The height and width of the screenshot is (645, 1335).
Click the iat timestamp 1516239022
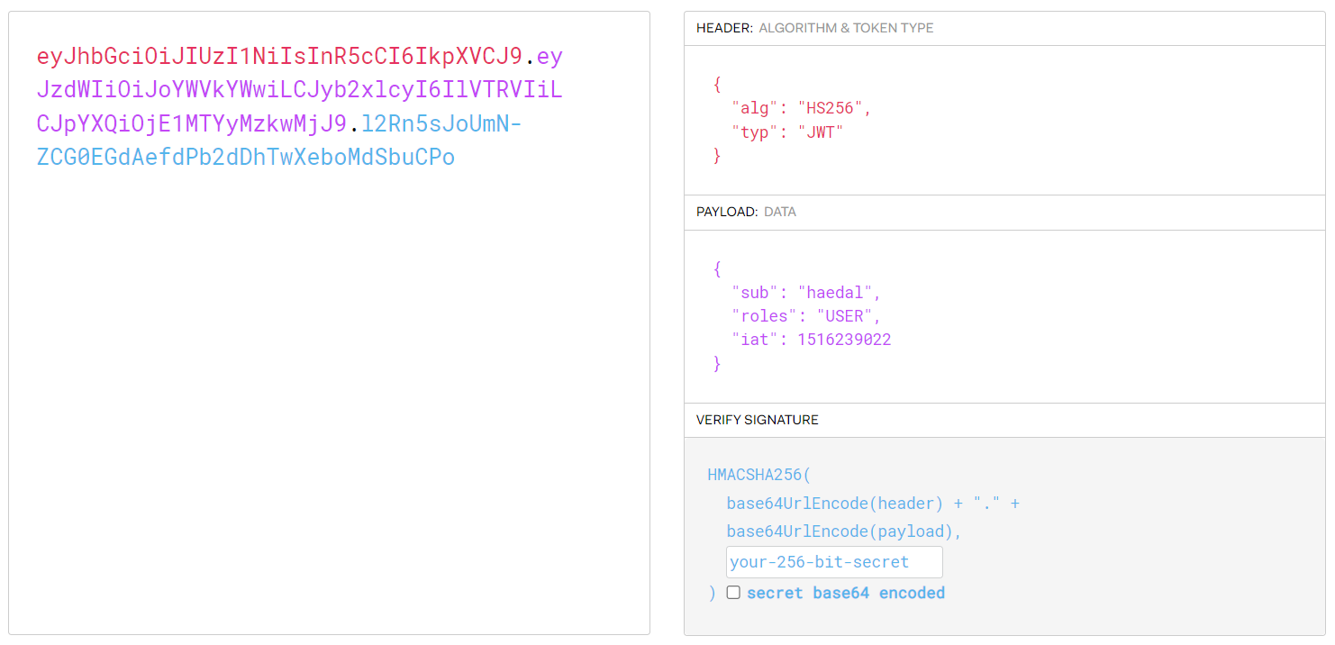[844, 340]
